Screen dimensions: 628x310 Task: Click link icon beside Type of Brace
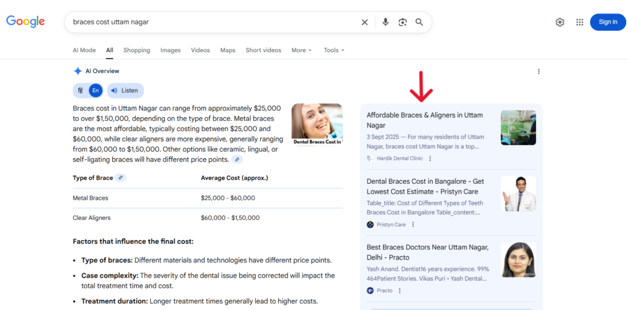pyautogui.click(x=121, y=178)
